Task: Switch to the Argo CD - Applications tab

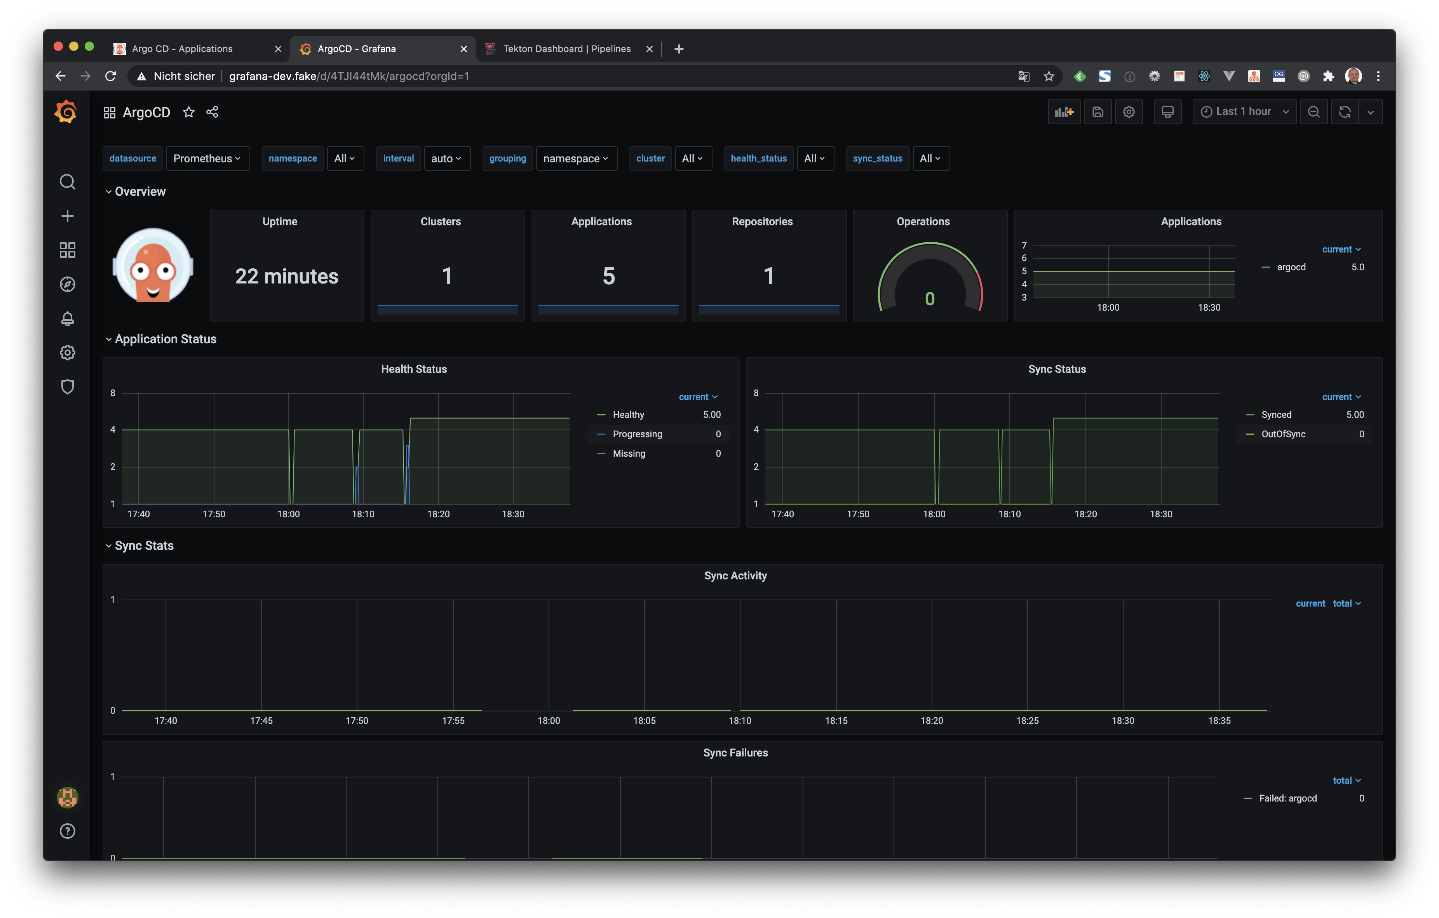Action: coord(182,49)
